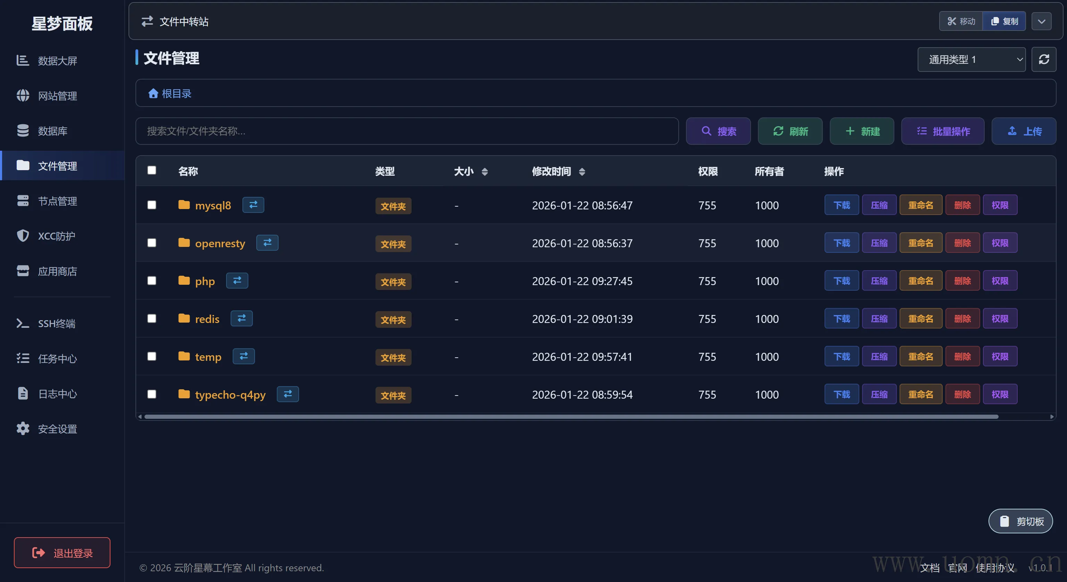Click the transfer icon next to mysql8

point(253,205)
